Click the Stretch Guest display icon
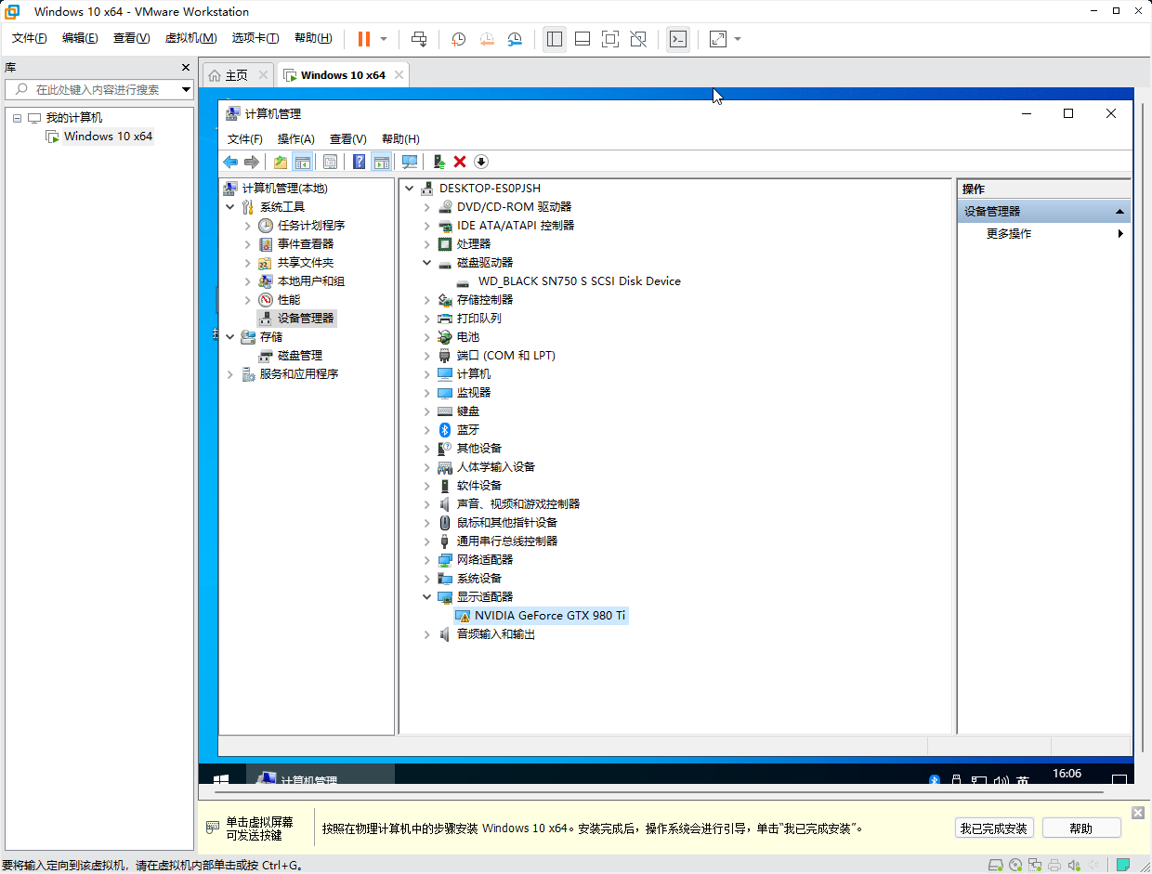The width and height of the screenshot is (1152, 874). coord(718,39)
